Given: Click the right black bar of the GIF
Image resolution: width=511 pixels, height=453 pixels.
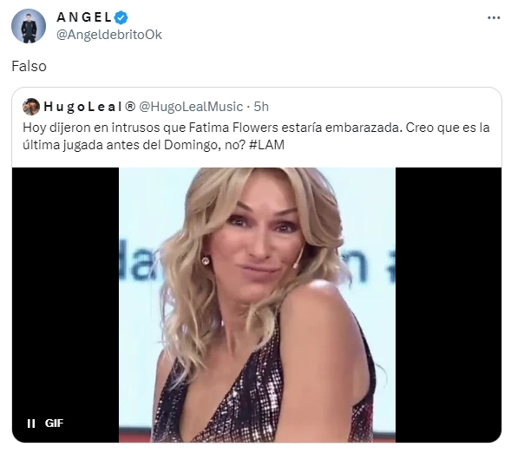Looking at the screenshot, I should 449,305.
